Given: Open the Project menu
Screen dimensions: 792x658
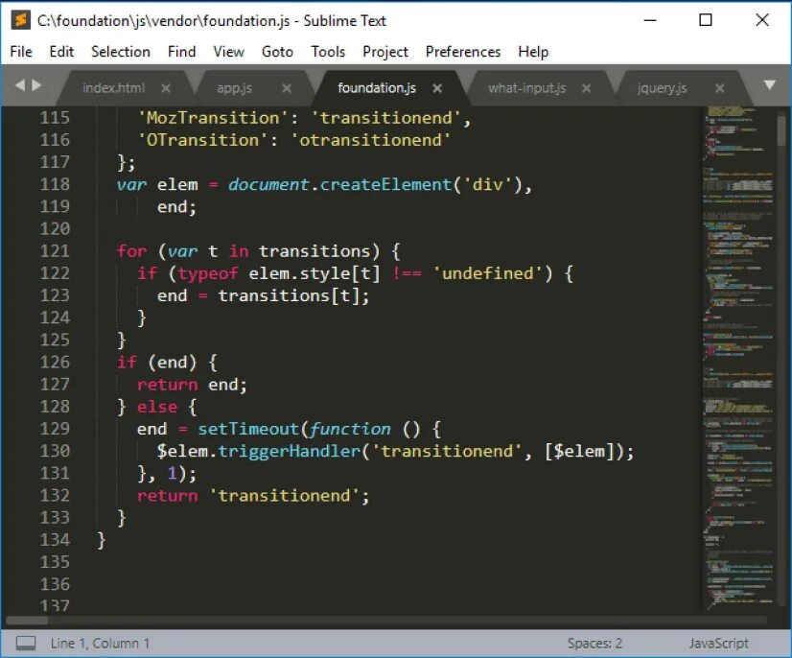Looking at the screenshot, I should (x=385, y=52).
